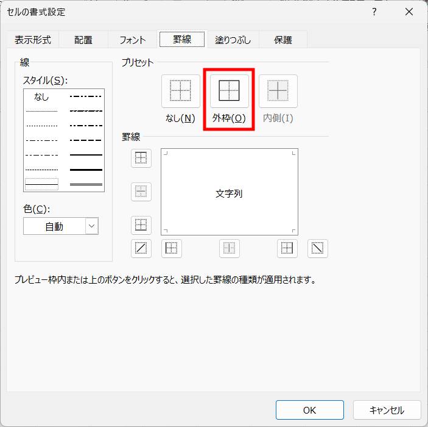Choose the thin dotted line style below hairline
Viewport: 428px width, 427px height.
click(x=41, y=126)
